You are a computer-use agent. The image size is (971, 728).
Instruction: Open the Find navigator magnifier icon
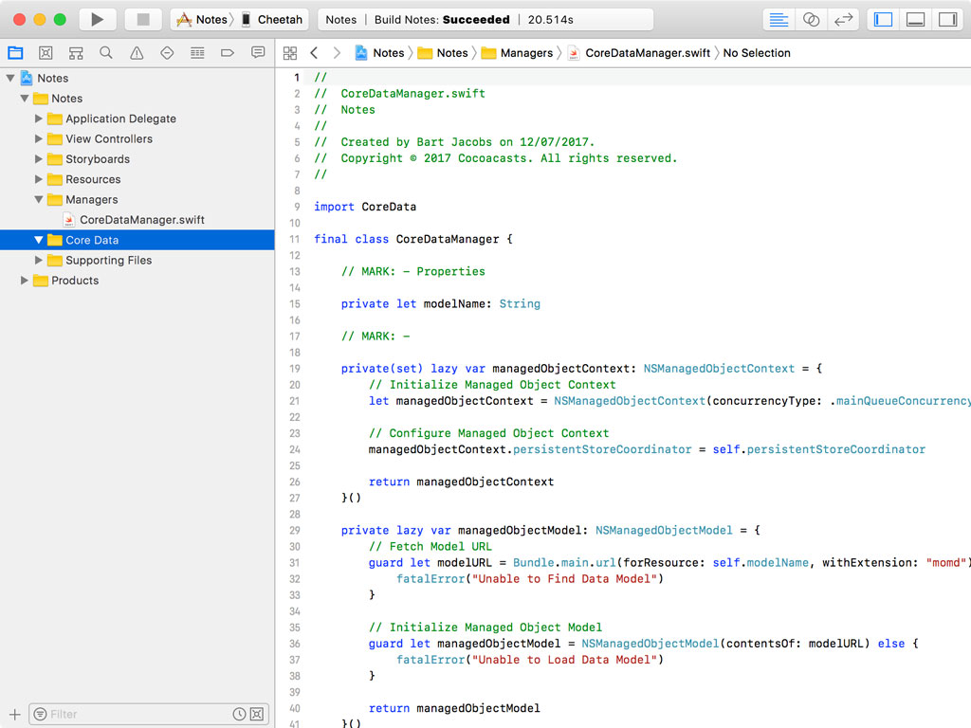[106, 53]
